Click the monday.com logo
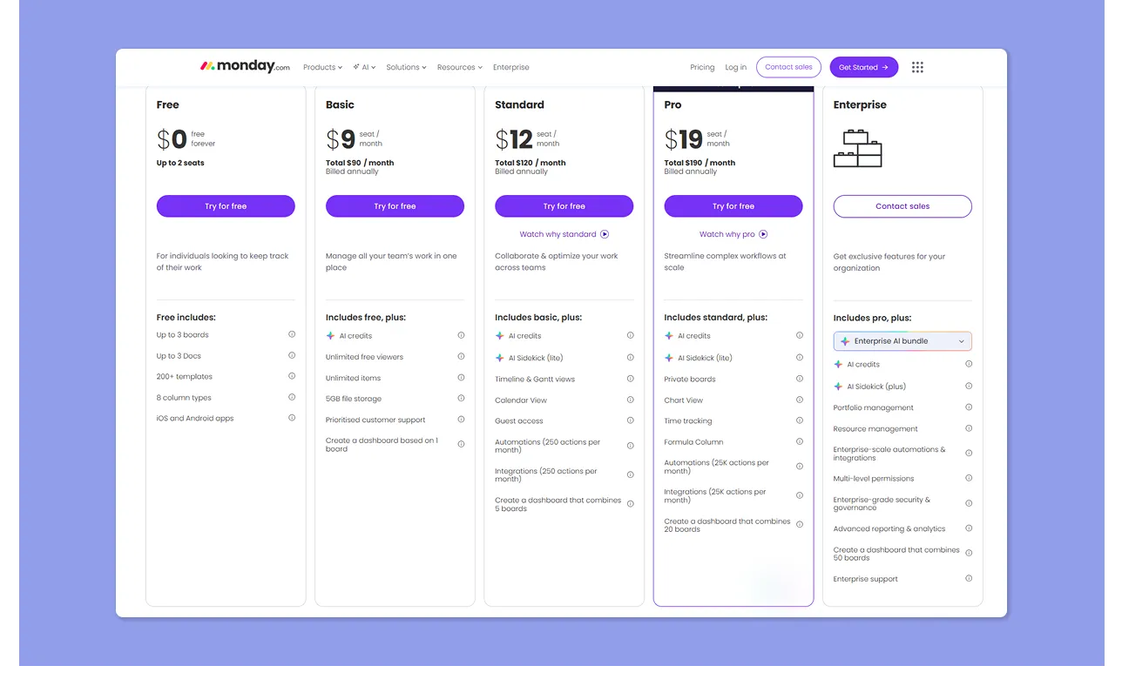This screenshot has height=686, width=1122. tap(245, 66)
